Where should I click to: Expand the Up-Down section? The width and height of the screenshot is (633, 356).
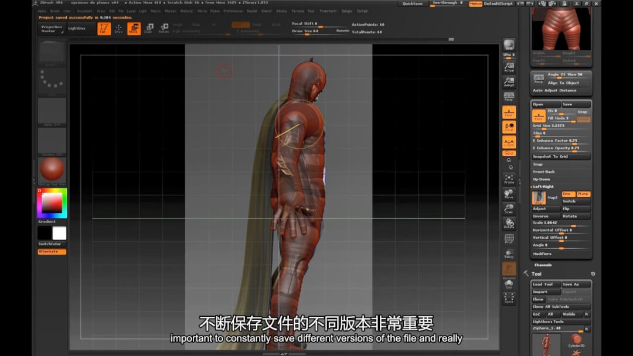coord(542,179)
